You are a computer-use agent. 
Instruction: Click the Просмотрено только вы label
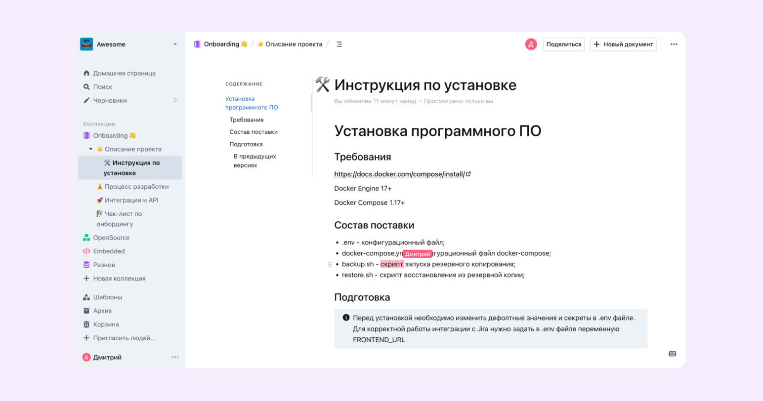pyautogui.click(x=458, y=101)
